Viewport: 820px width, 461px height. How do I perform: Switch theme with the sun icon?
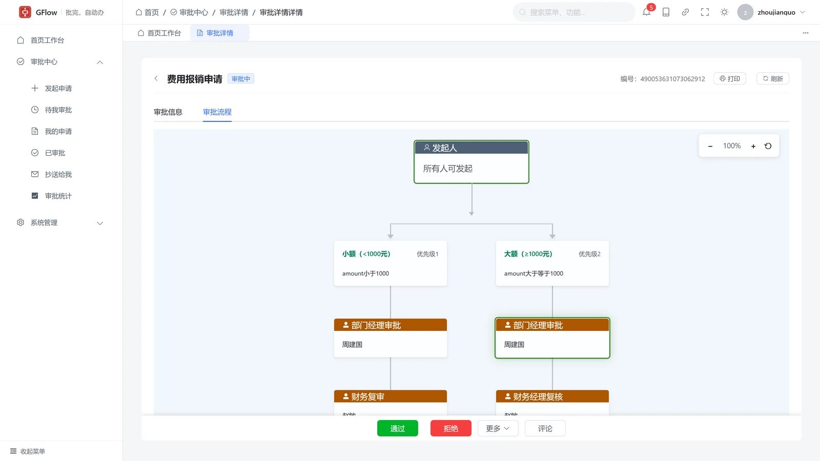[724, 12]
